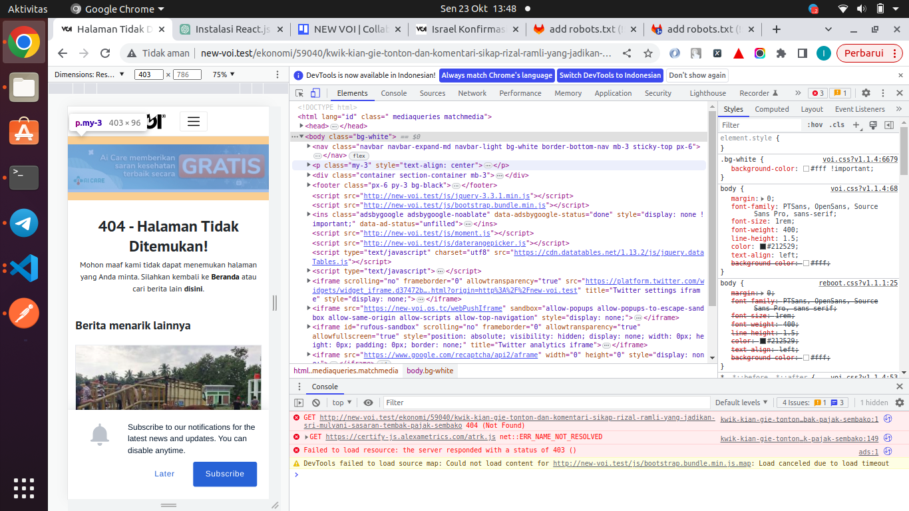Viewport: 909px width, 511px height.
Task: Toggle Chrome side panel icon
Action: (x=803, y=53)
